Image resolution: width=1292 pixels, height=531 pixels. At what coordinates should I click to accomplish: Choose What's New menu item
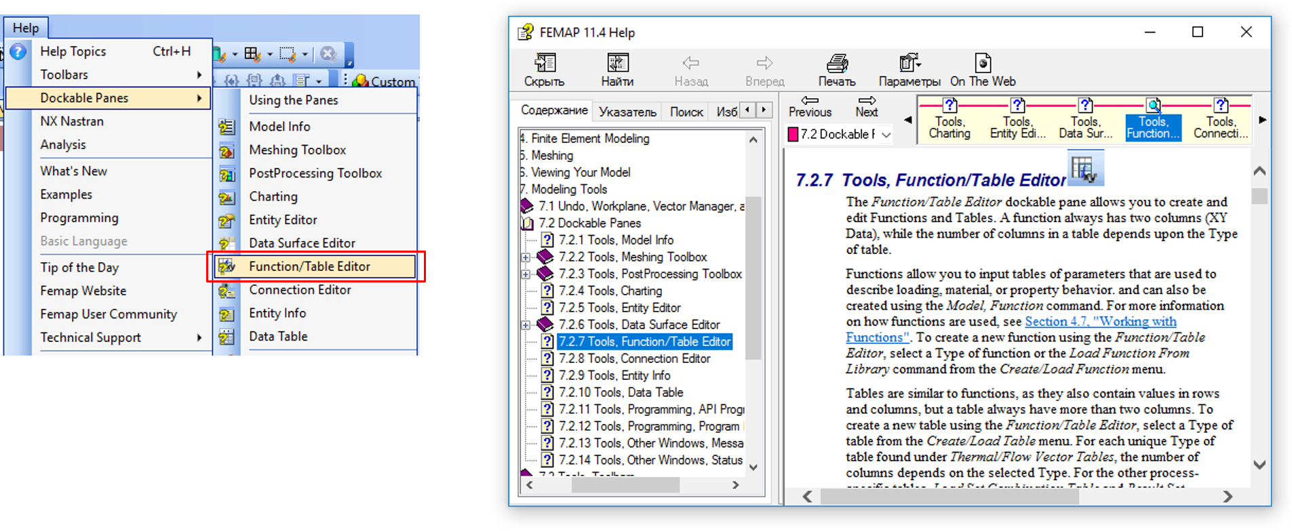tap(73, 171)
